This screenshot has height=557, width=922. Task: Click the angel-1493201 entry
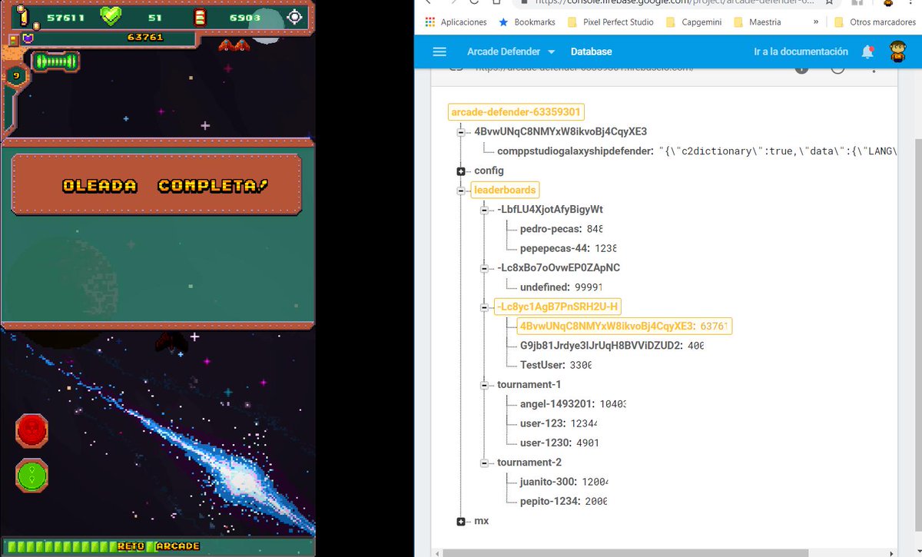(x=573, y=404)
